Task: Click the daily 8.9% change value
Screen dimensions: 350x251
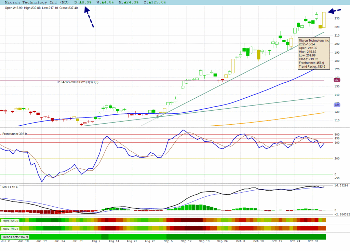Action: (85, 2)
